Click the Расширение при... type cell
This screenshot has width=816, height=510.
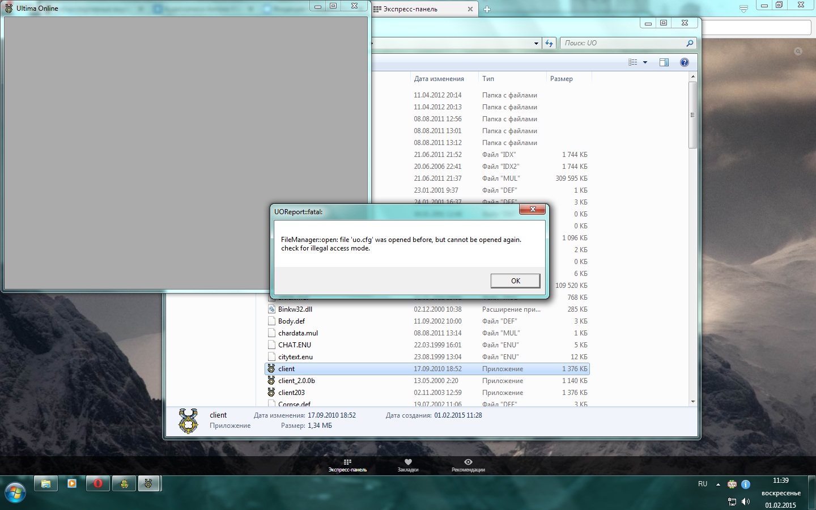click(511, 309)
